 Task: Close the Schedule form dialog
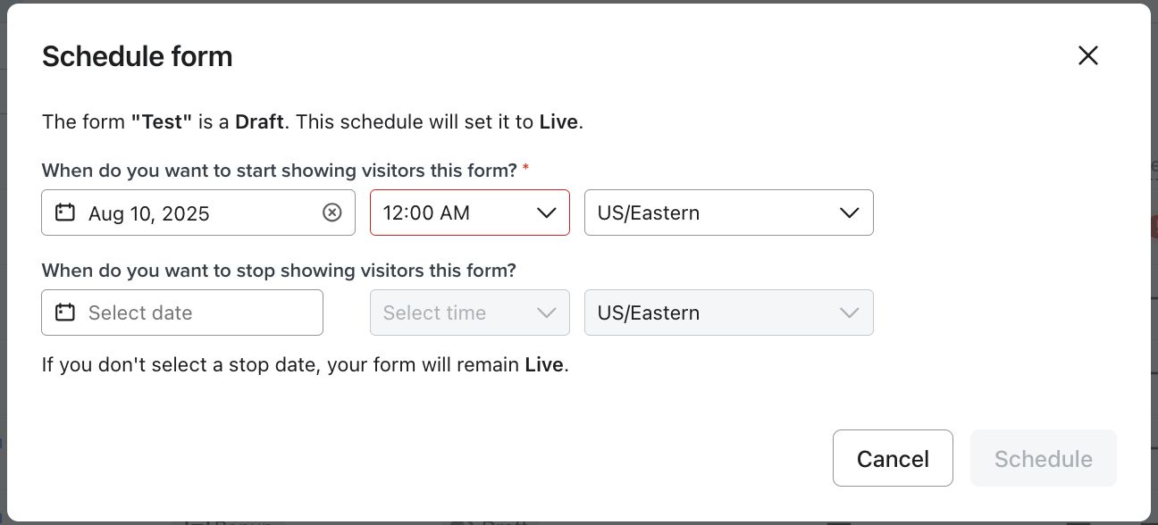click(x=1087, y=55)
